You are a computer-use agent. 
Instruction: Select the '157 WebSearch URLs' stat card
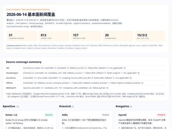coord(86,36)
